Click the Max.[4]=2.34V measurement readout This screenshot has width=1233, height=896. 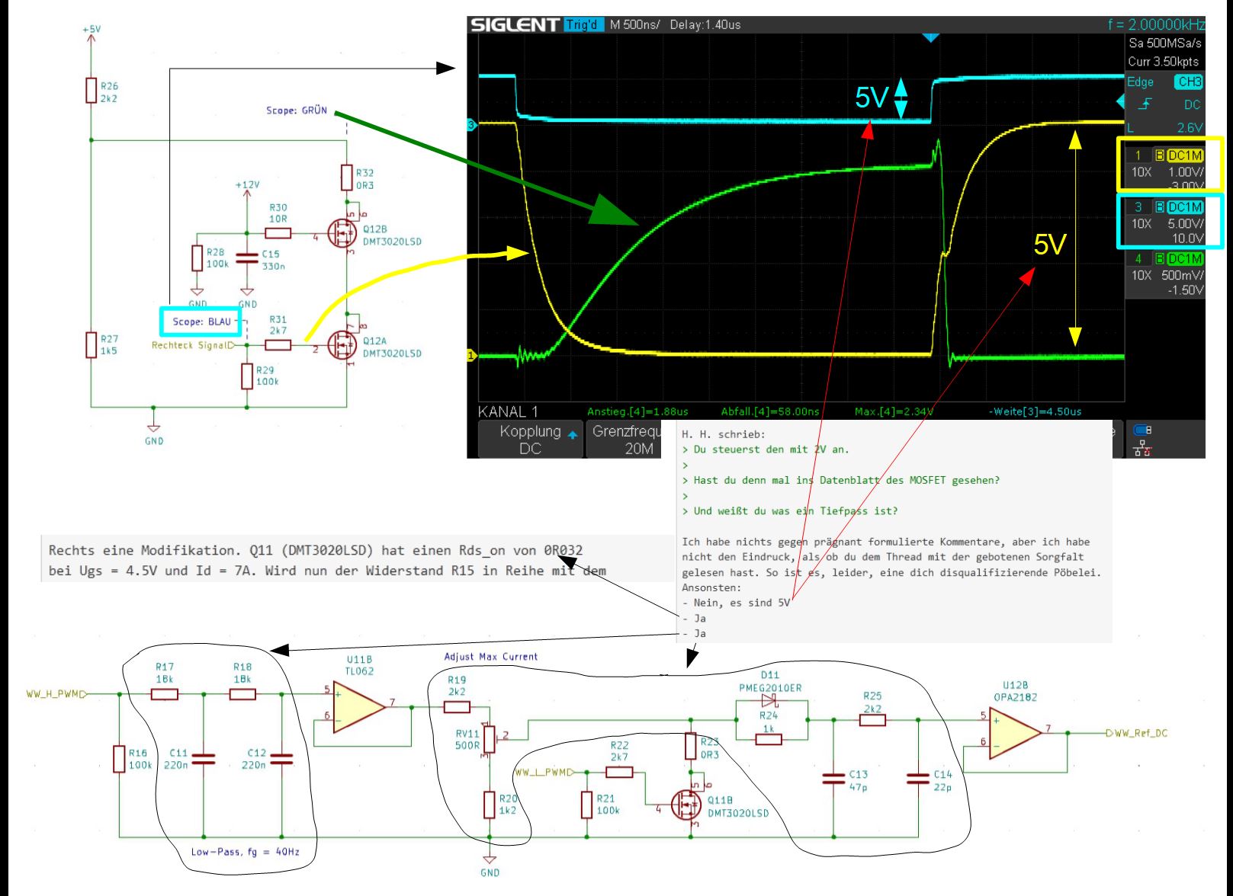tap(894, 411)
